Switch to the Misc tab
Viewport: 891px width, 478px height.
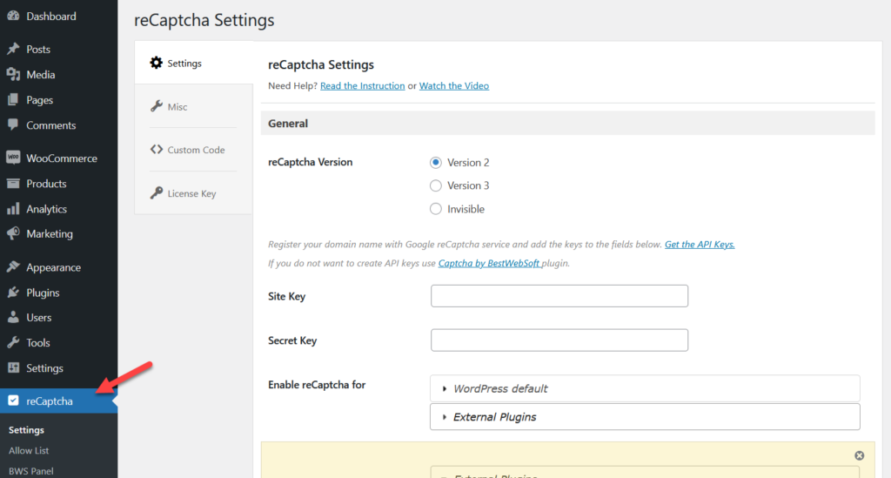pos(194,106)
